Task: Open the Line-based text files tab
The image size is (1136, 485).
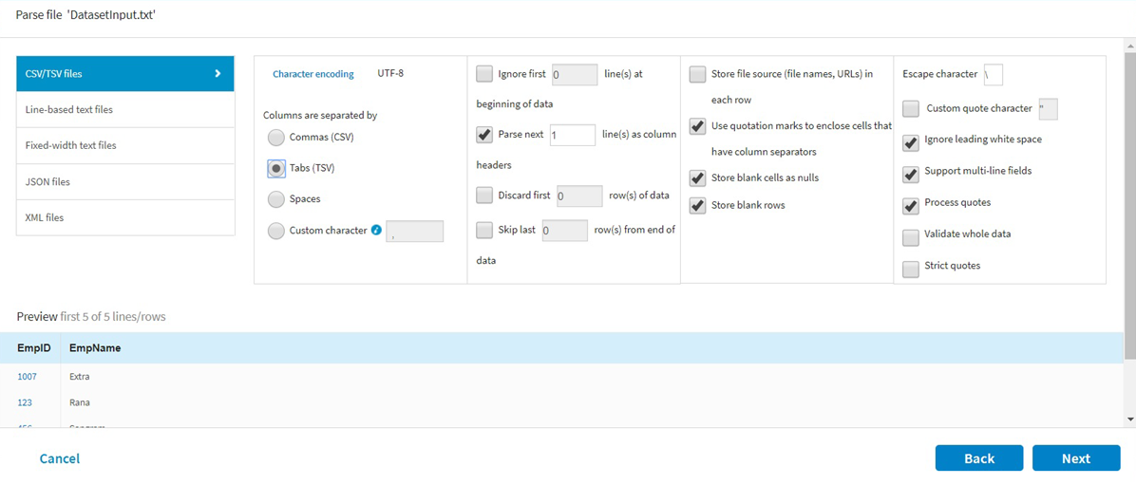Action: click(125, 110)
